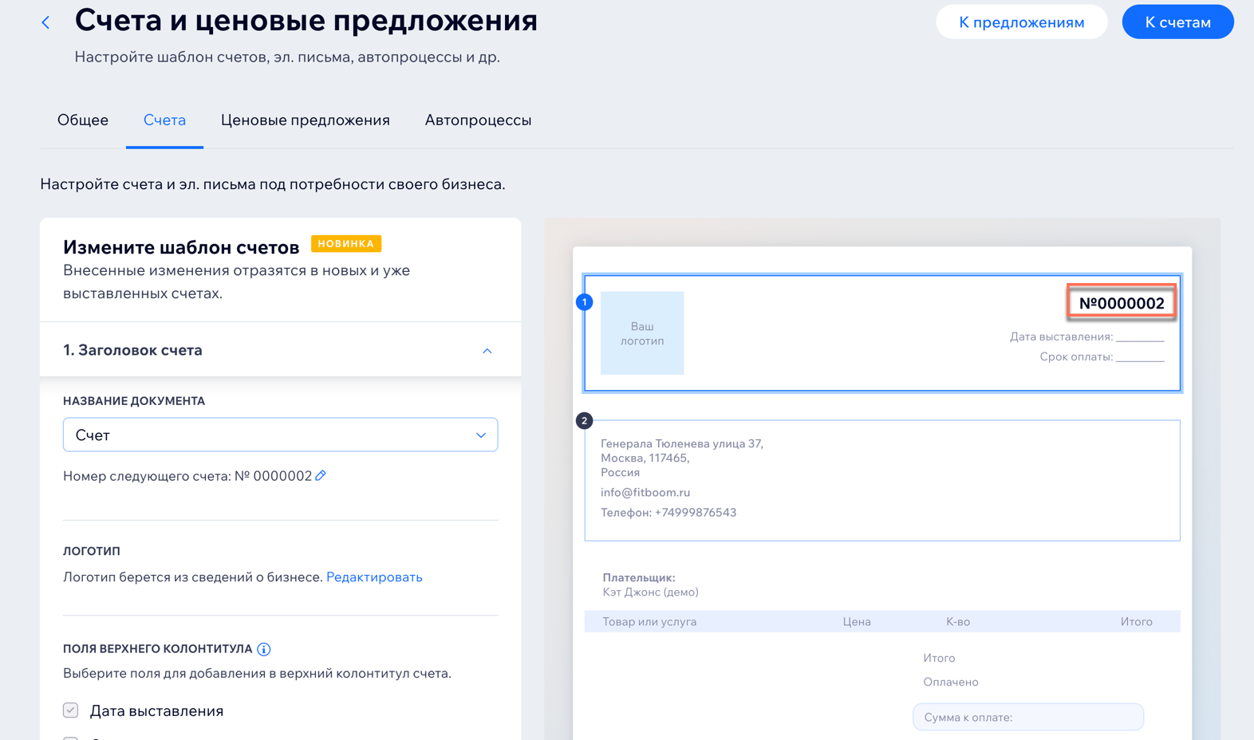This screenshot has width=1254, height=740.
Task: Open the Название документа dropdown showing Счет
Action: coord(280,435)
